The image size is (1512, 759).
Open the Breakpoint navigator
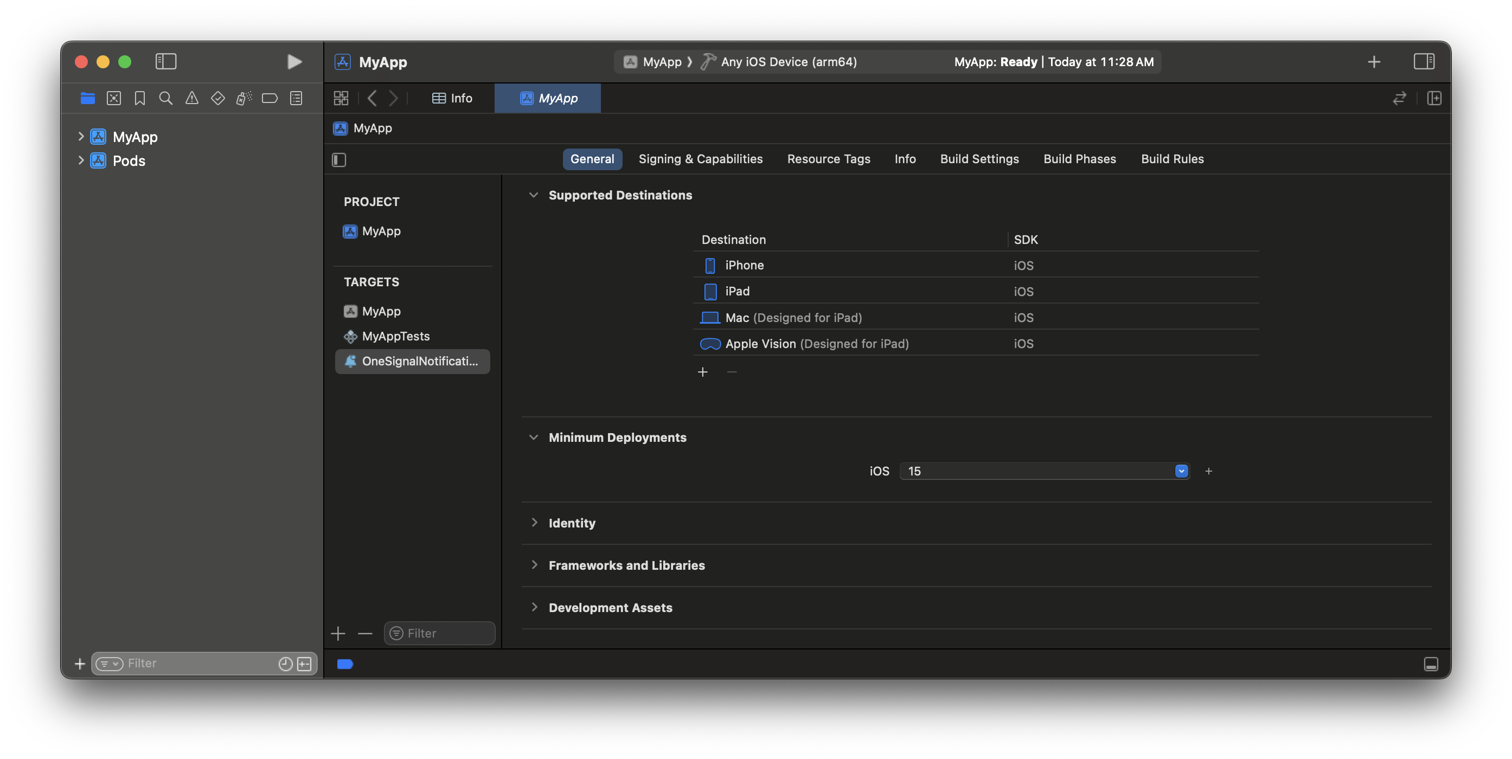[x=270, y=98]
